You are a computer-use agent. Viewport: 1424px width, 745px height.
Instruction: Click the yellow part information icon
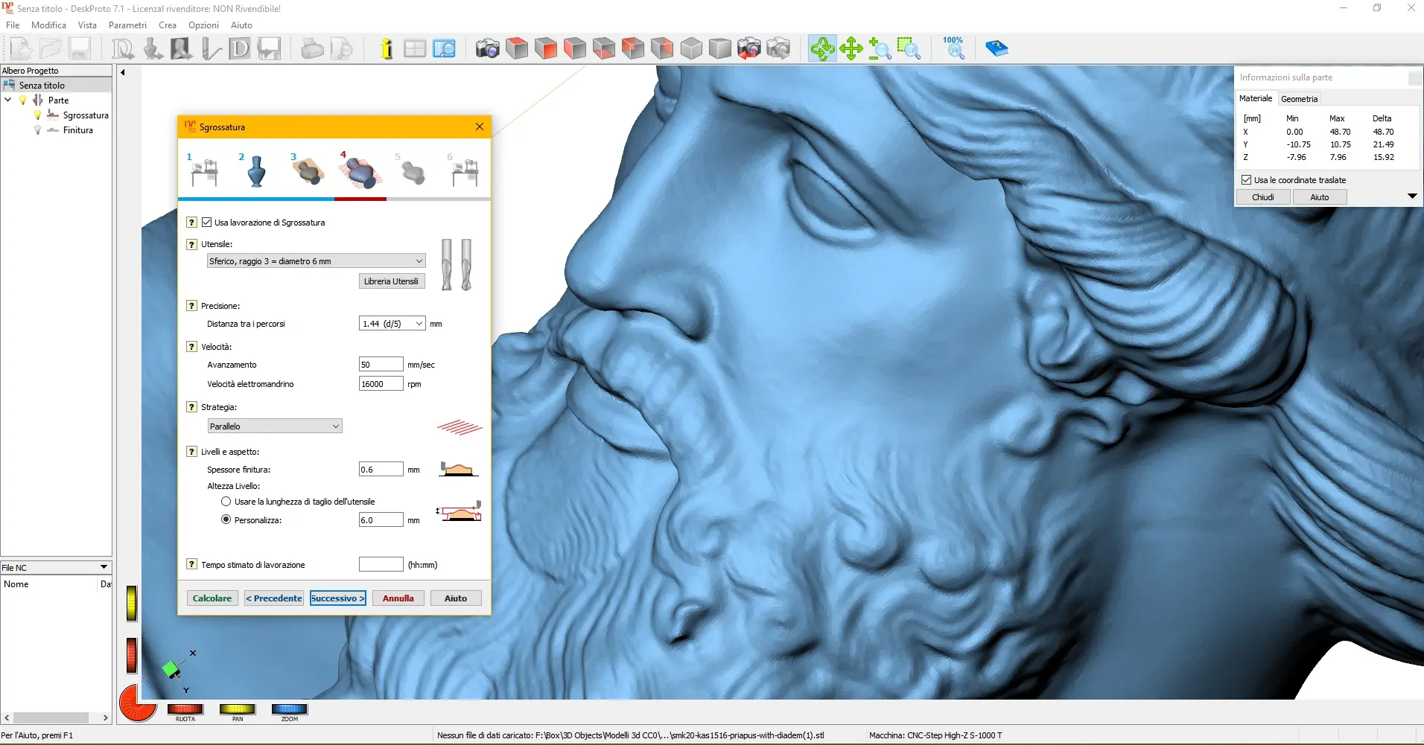(386, 49)
